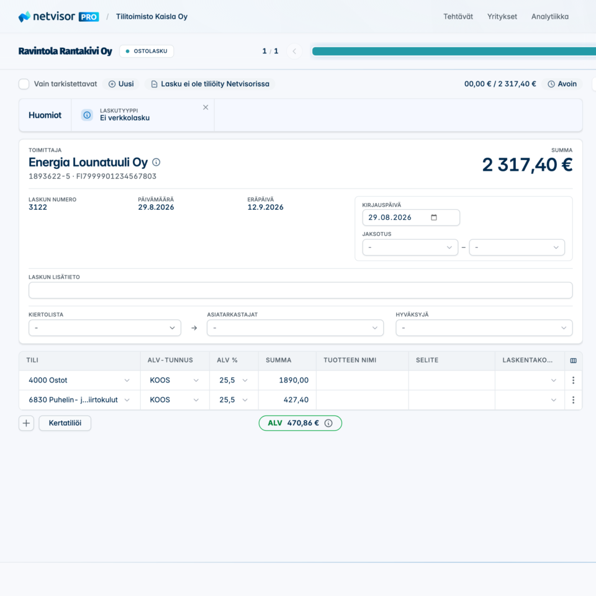Go to previous invoice with the arrow button
The image size is (596, 596).
pyautogui.click(x=294, y=52)
